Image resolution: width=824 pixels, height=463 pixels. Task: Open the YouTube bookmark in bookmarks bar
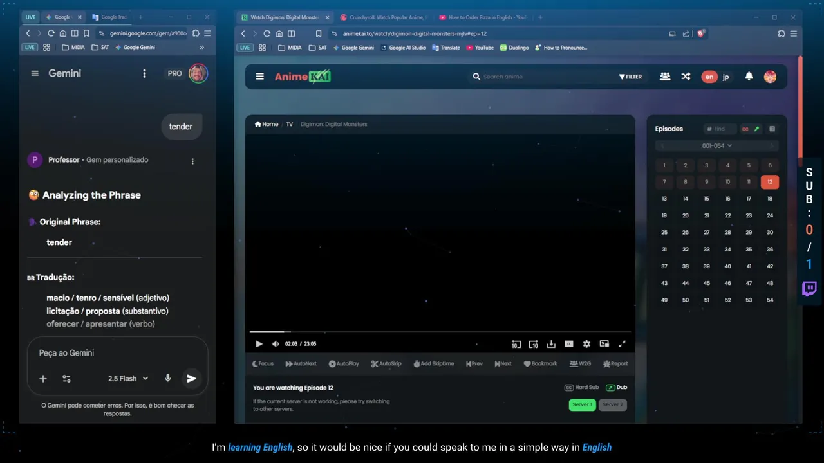(480, 48)
